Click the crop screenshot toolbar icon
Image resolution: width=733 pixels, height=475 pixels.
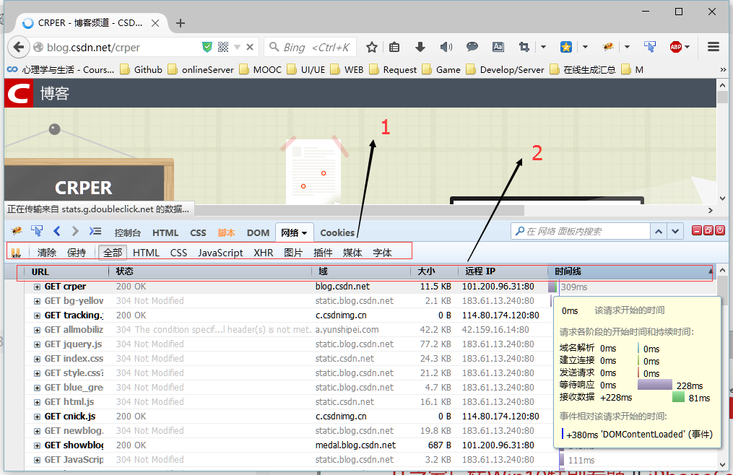click(524, 47)
